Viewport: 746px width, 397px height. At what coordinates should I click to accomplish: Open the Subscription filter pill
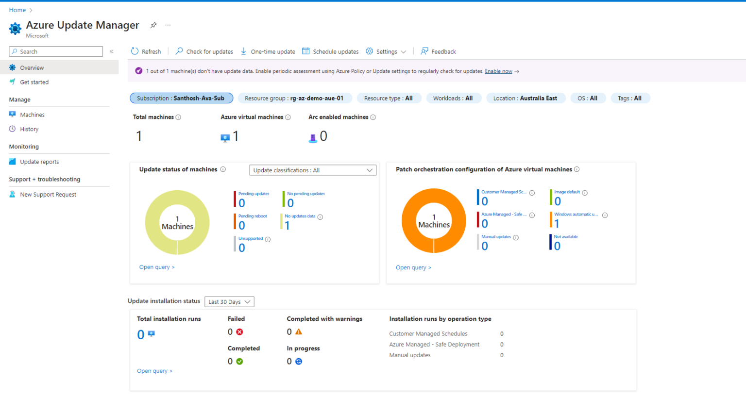[181, 98]
